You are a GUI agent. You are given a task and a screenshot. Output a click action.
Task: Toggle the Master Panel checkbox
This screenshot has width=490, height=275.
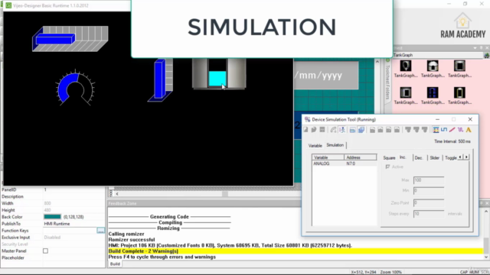[x=45, y=251]
